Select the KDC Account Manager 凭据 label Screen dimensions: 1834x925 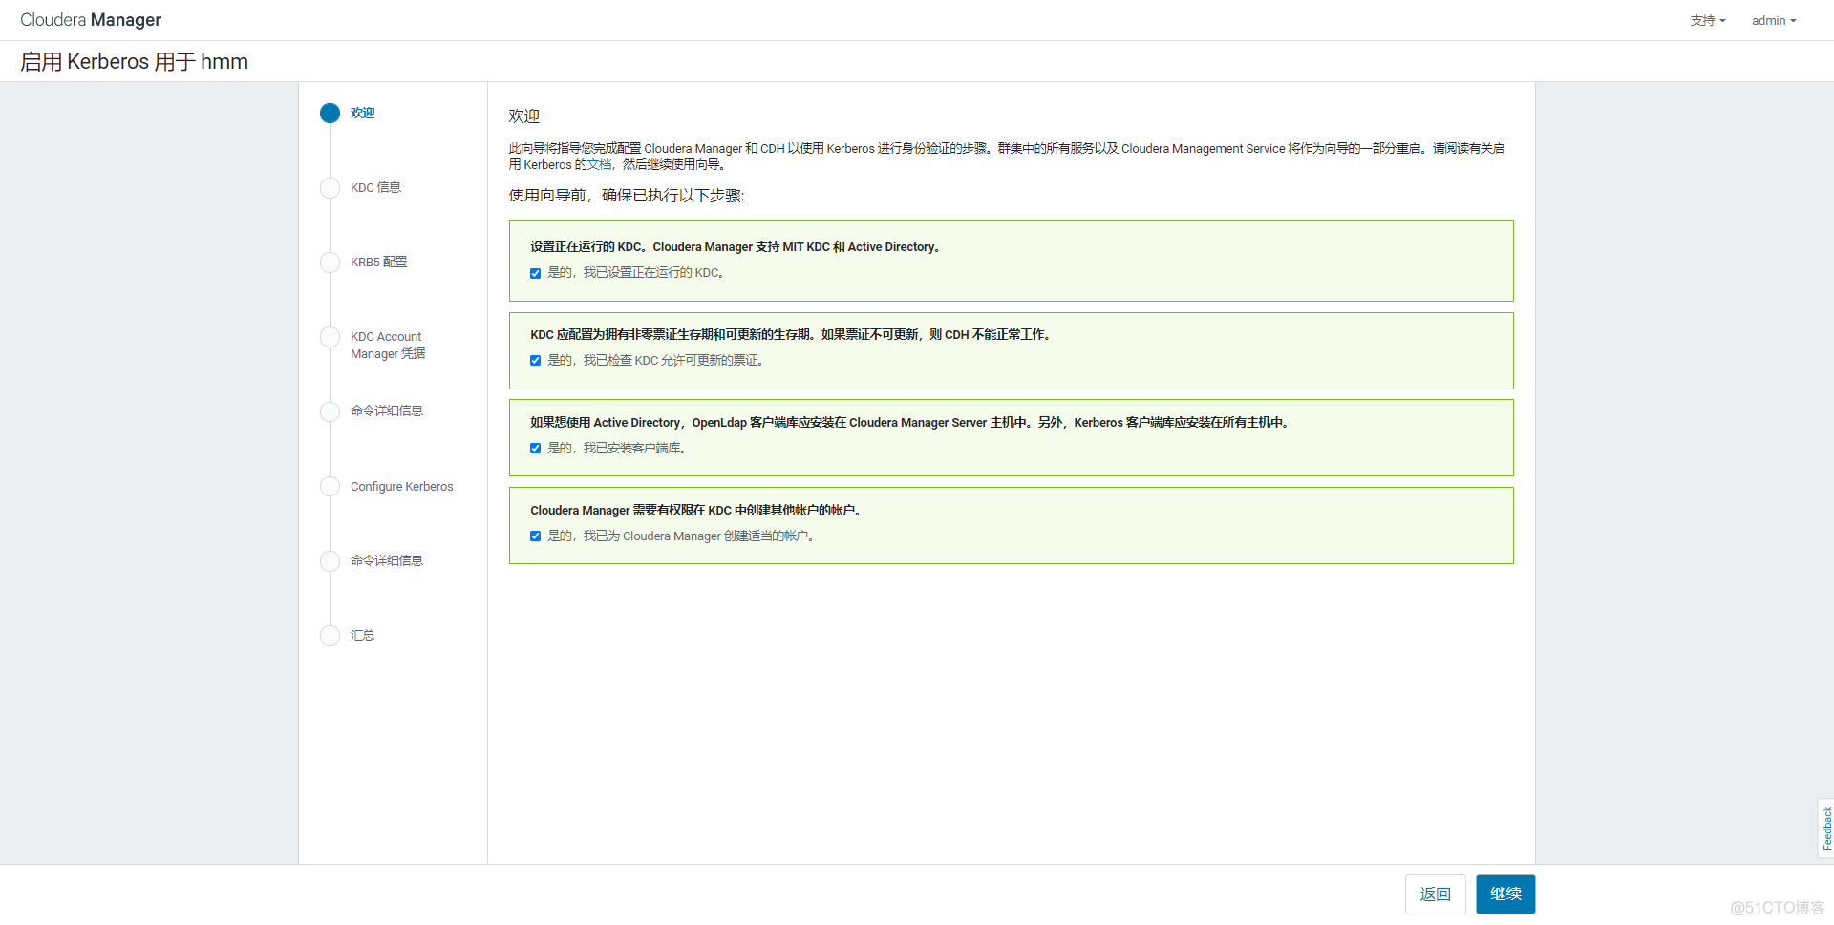coord(388,345)
